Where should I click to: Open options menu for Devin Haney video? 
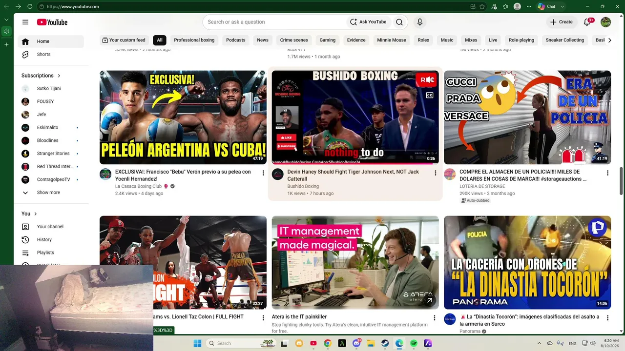tap(436, 173)
